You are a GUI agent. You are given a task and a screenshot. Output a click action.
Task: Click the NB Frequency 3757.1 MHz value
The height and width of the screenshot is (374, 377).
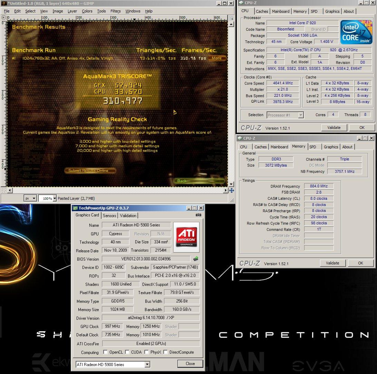pos(345,171)
